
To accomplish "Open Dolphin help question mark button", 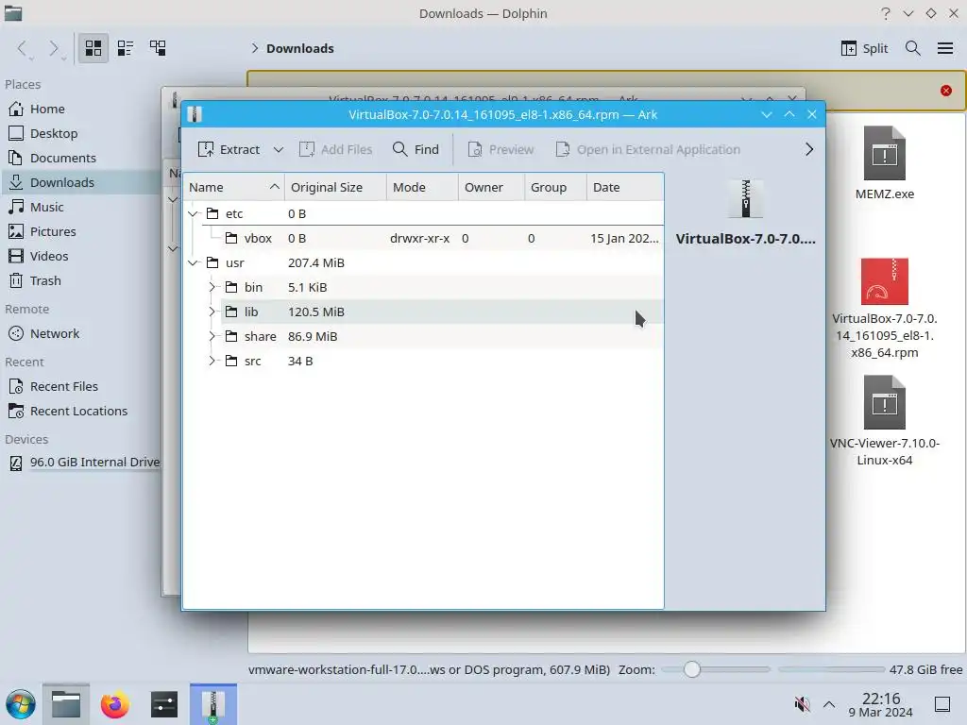I will (x=886, y=13).
